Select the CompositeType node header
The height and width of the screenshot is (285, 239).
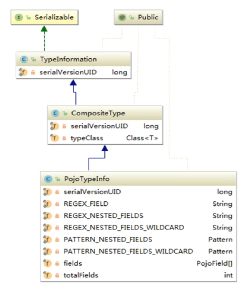[105, 113]
